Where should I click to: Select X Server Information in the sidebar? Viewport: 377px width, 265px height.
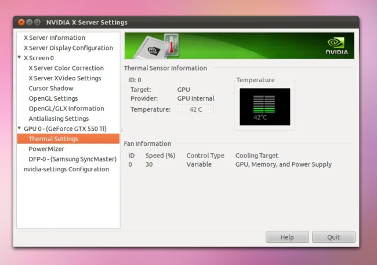click(54, 38)
